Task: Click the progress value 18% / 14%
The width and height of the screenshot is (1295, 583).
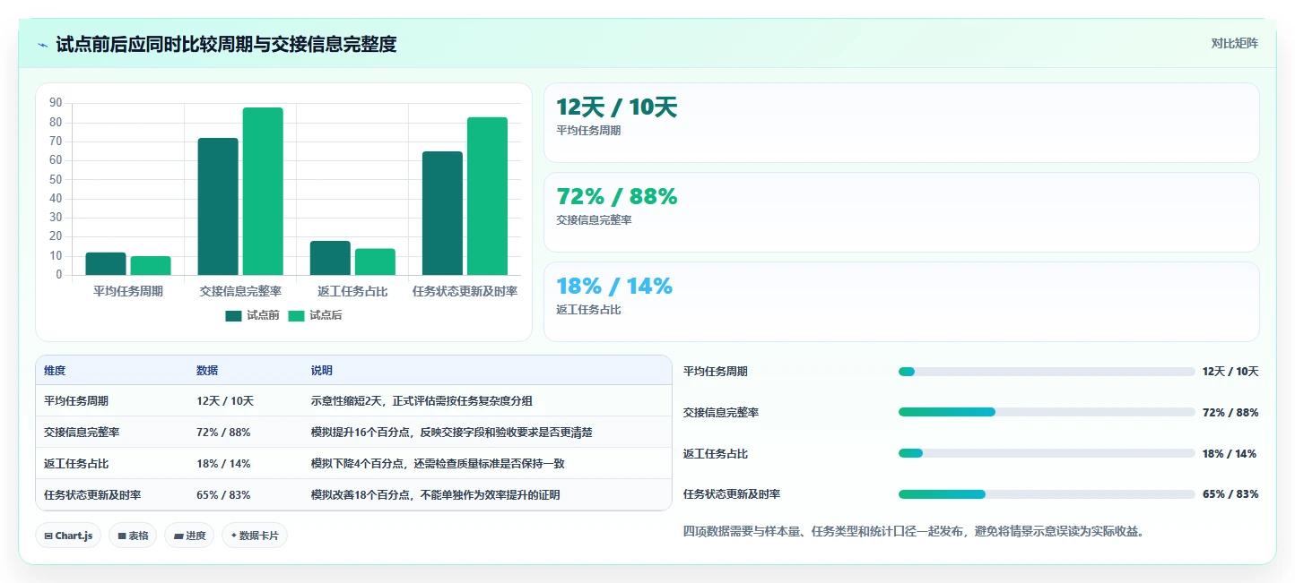Action: (x=1230, y=454)
